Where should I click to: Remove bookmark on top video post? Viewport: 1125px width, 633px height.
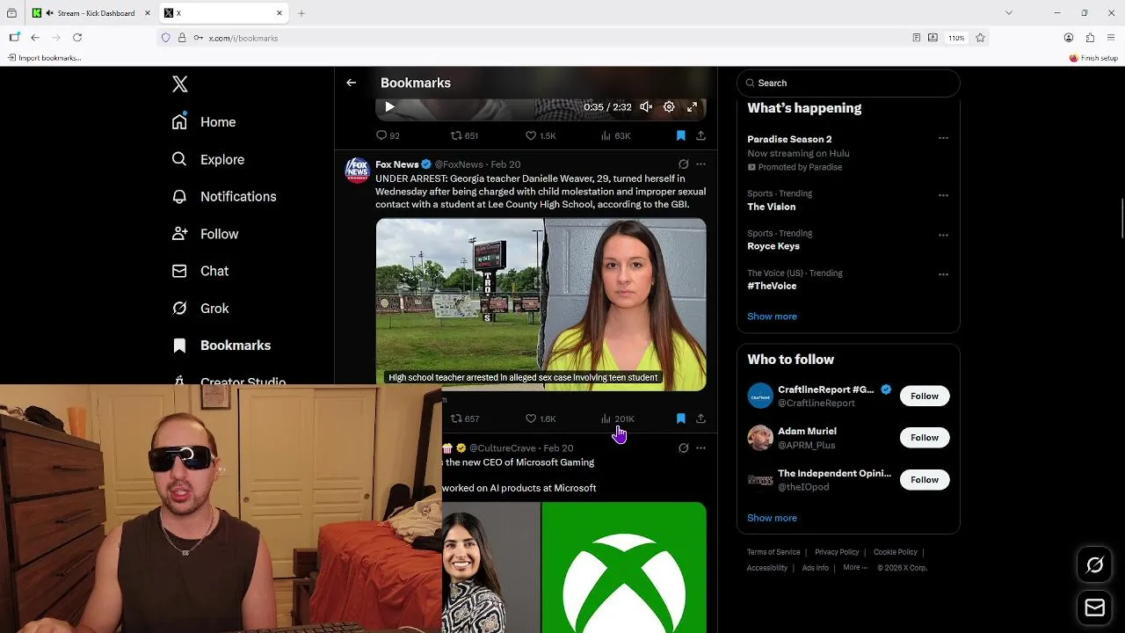coord(680,135)
